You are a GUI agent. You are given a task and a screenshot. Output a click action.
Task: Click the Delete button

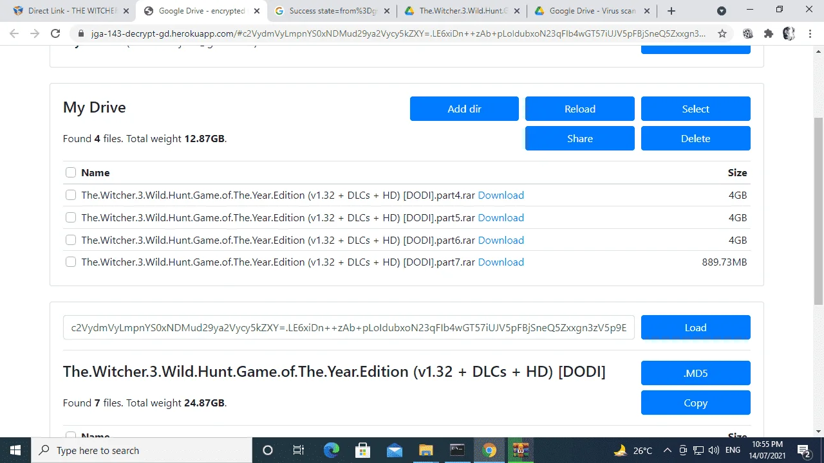(x=696, y=138)
